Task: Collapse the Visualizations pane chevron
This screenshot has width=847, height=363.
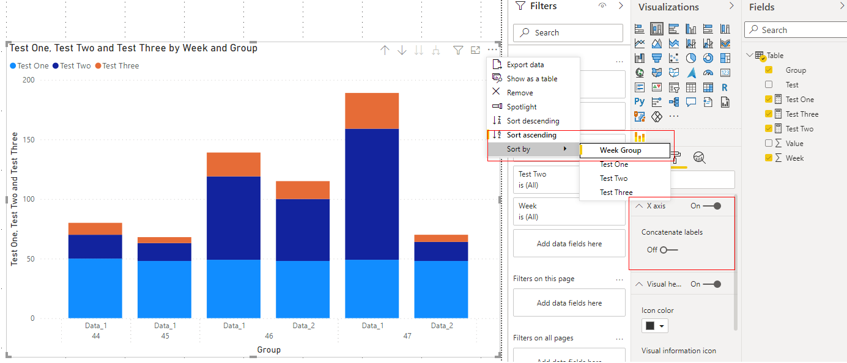Action: point(731,6)
